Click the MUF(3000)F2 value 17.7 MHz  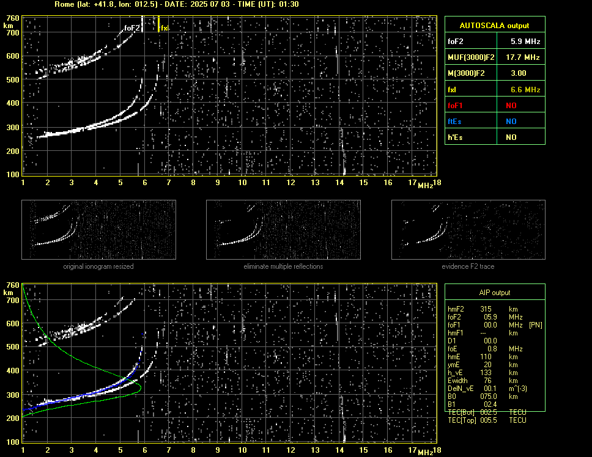(522, 57)
